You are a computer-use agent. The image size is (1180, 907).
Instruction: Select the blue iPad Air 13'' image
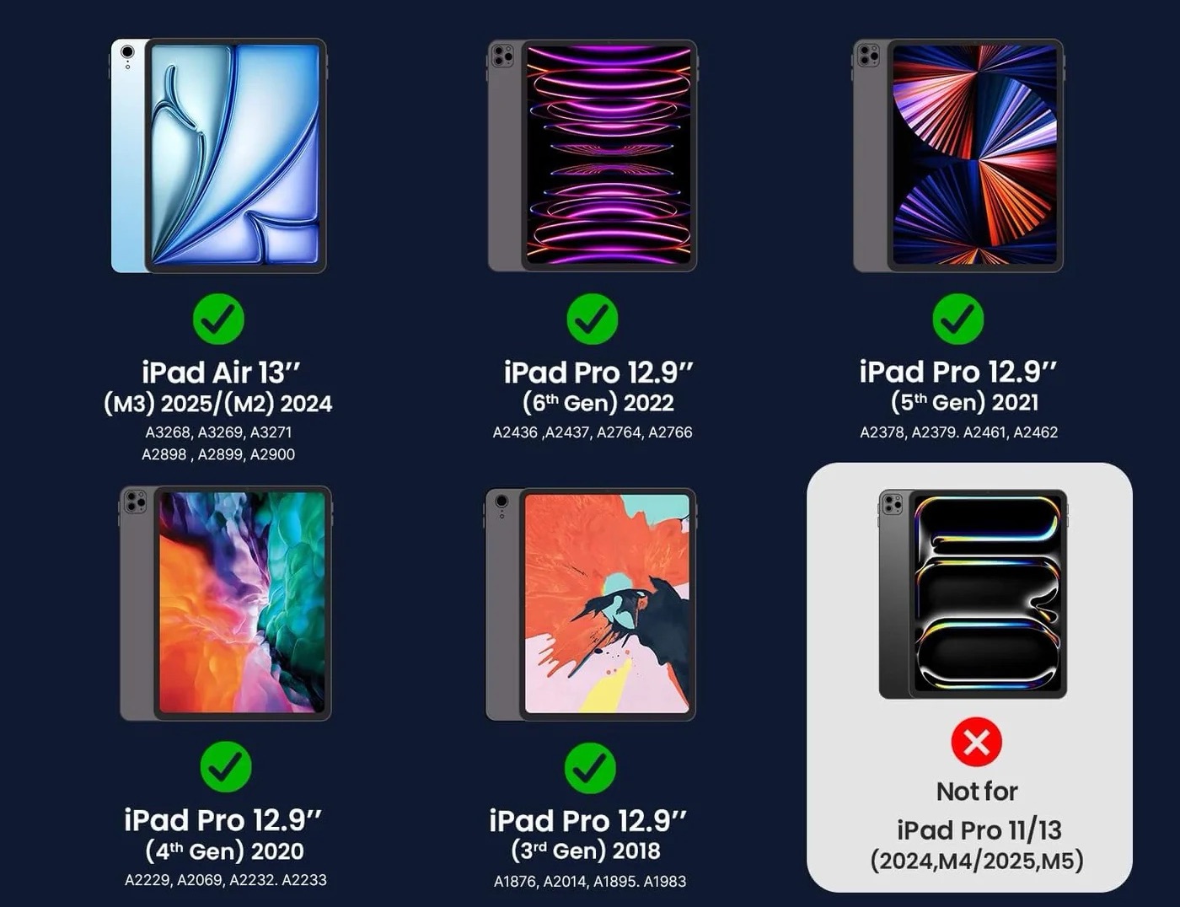[219, 156]
